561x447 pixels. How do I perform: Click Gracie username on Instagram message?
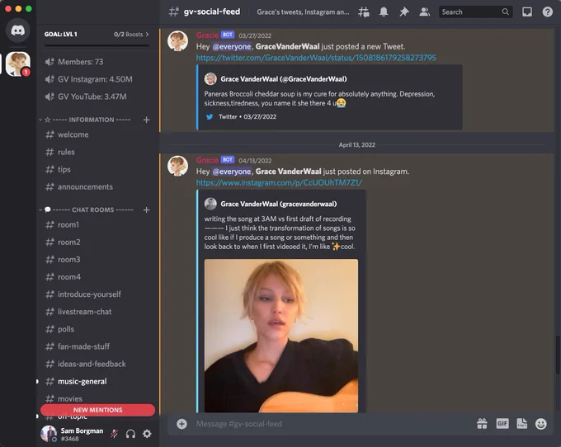tap(207, 160)
